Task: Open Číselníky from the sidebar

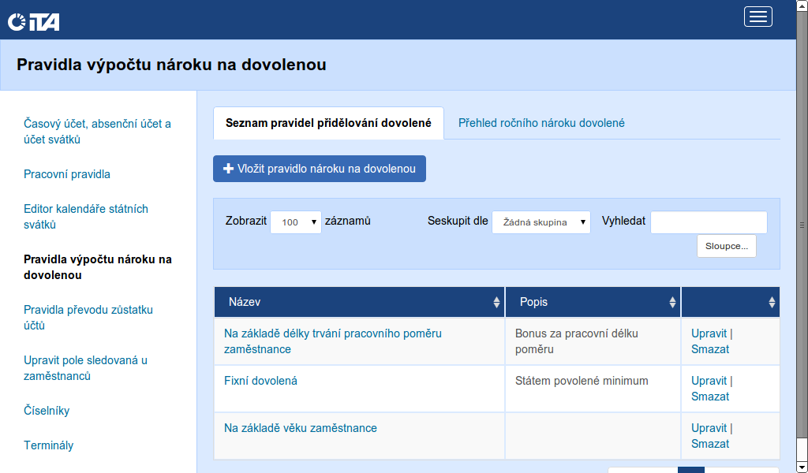Action: coord(47,411)
